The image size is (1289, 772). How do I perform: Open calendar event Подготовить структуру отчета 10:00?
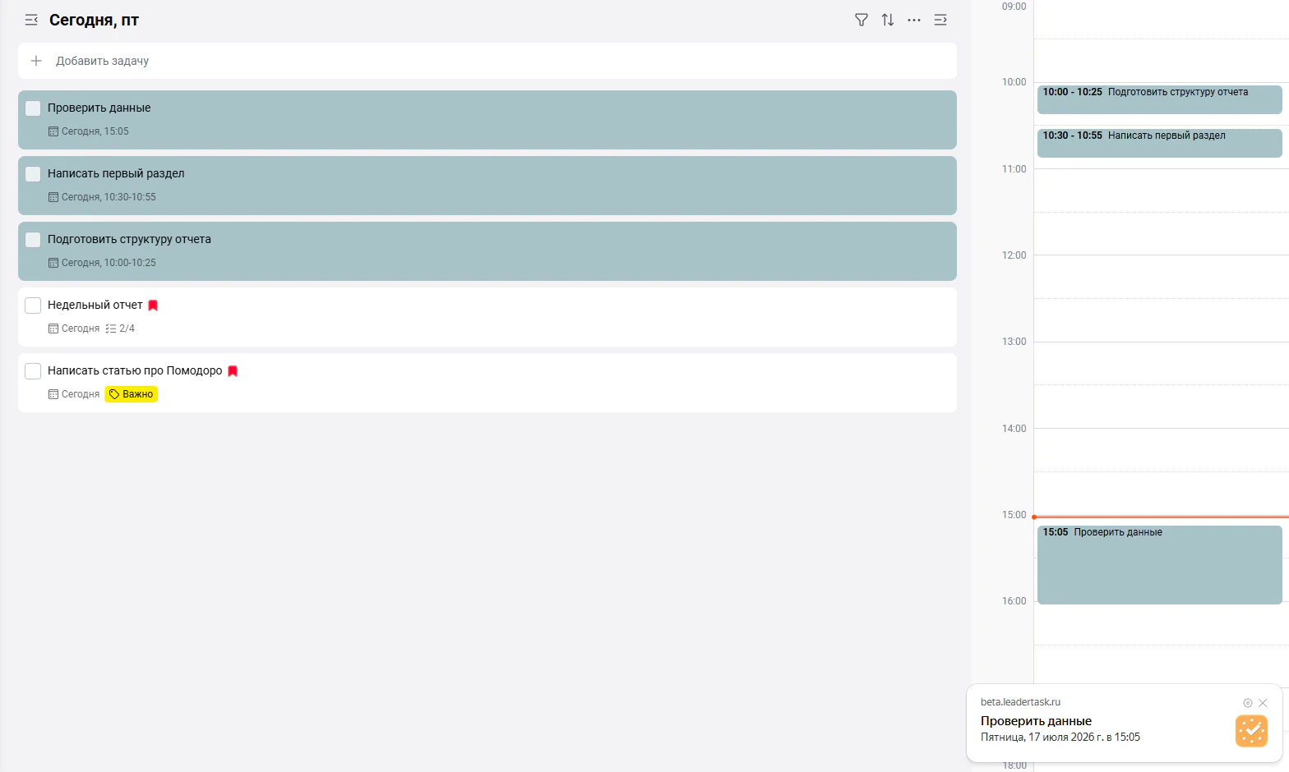(x=1159, y=99)
